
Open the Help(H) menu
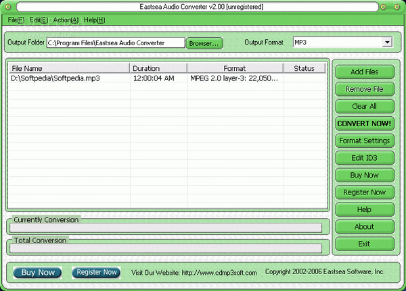click(95, 20)
